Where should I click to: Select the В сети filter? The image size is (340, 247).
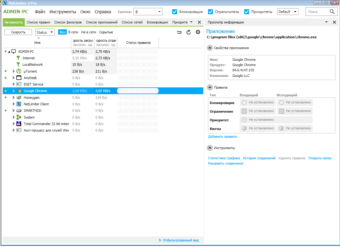(x=73, y=32)
